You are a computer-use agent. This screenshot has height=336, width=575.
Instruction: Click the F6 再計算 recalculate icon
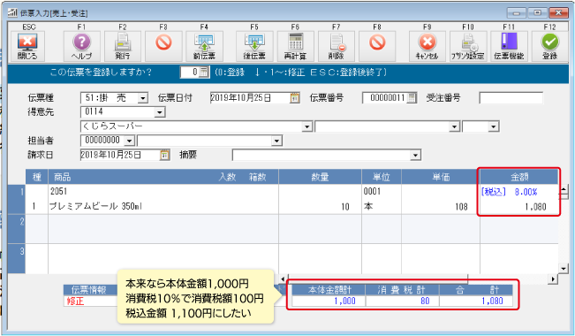coord(295,46)
